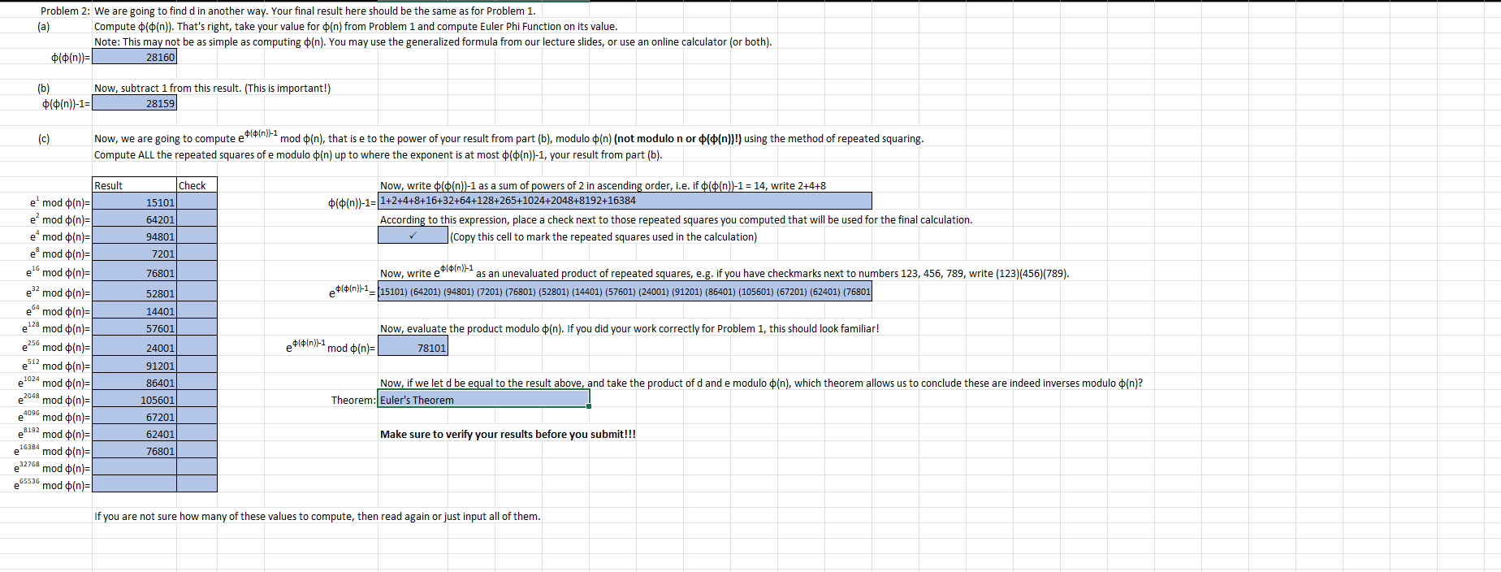The height and width of the screenshot is (572, 1501).
Task: Click the 'Problem 2:' label cell
Action: [65, 11]
